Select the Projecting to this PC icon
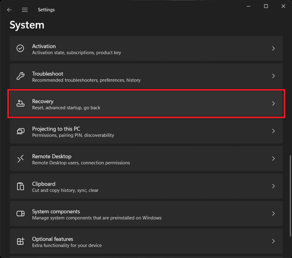This screenshot has width=292, height=258. [x=20, y=131]
